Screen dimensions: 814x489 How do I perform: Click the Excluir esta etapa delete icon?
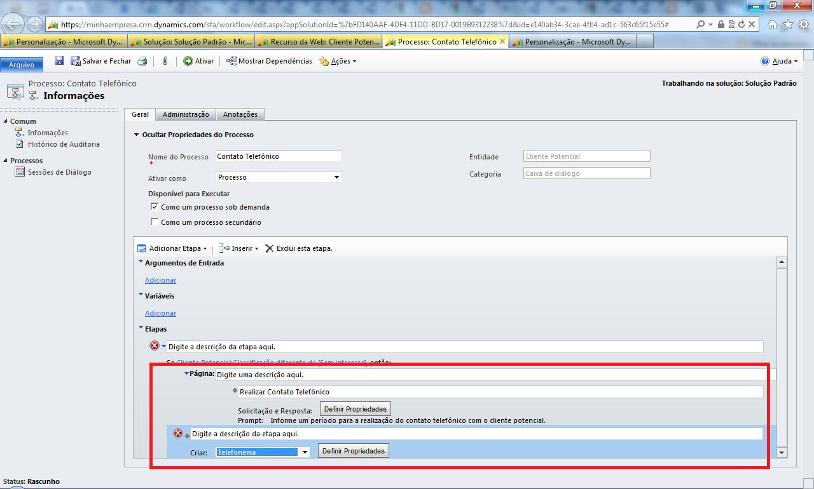(x=270, y=248)
